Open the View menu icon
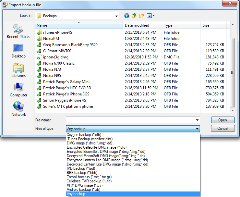Image resolution: width=240 pixels, height=197 pixels. click(x=151, y=16)
